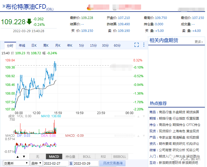Open the 商品行情 link
Viewport: 207px width, 167px height.
click(x=165, y=112)
